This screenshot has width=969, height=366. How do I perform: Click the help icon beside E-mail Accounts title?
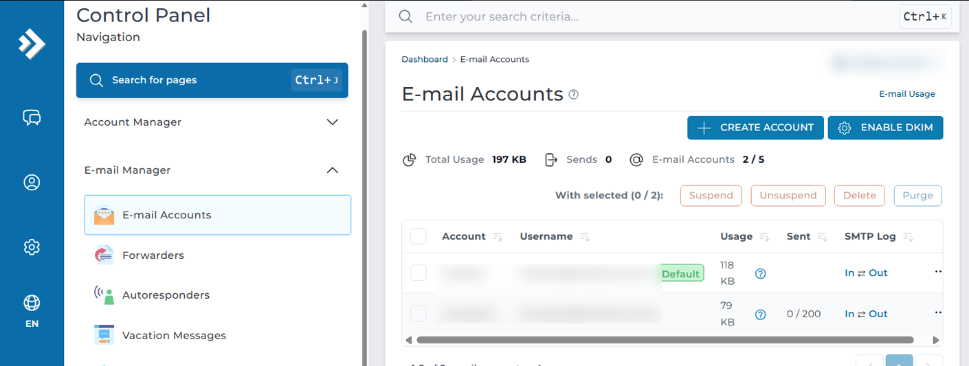[574, 95]
